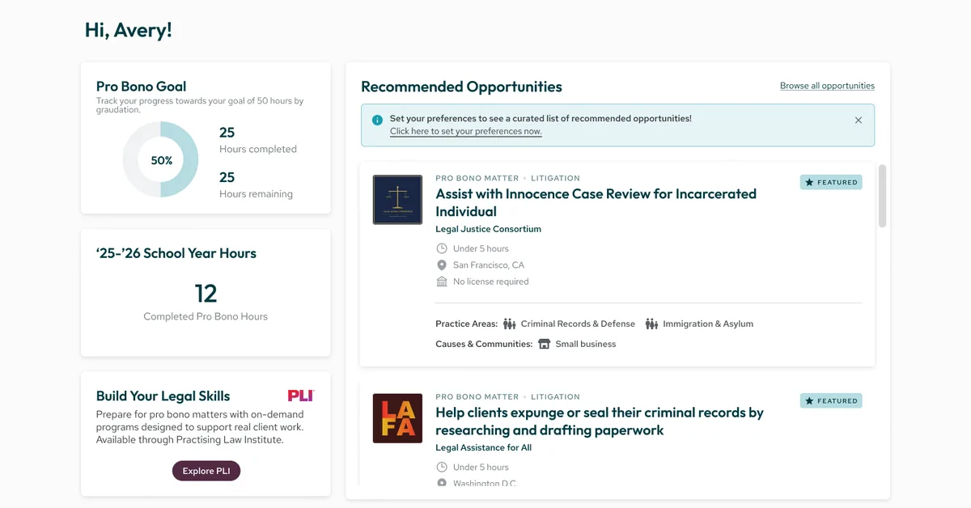Click the opportunities list scrollbar
Screen dimensions: 971x508
[x=882, y=197]
